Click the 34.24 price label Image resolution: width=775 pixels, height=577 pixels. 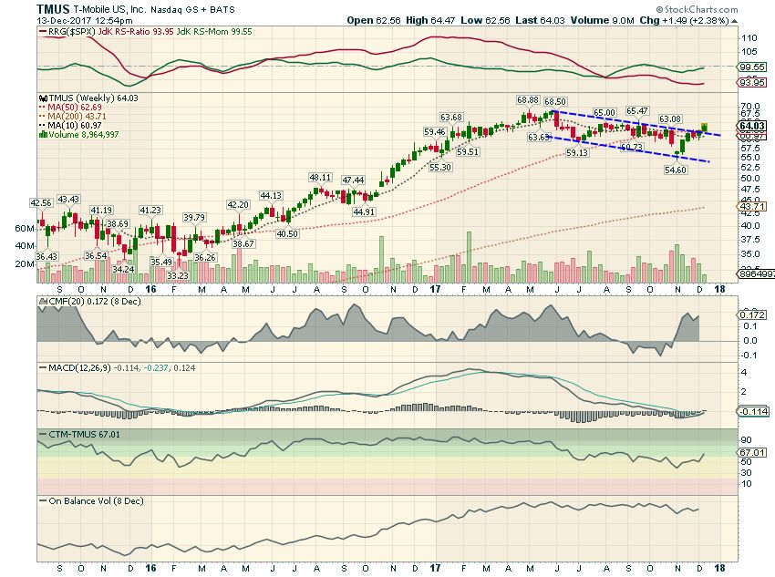(124, 269)
